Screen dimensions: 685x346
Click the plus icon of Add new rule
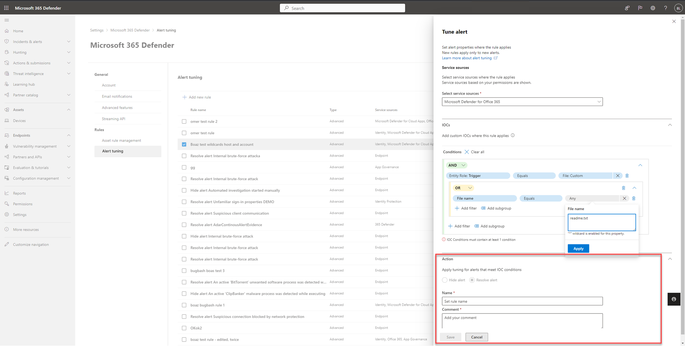click(x=185, y=97)
